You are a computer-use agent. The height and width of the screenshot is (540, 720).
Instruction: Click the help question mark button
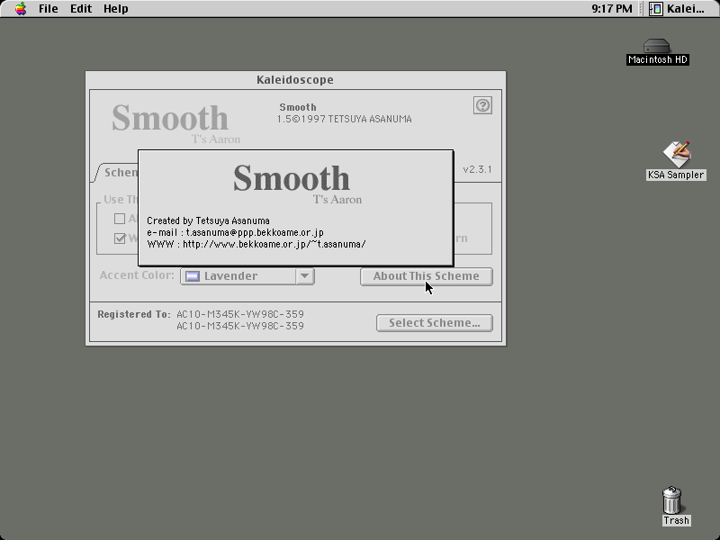coord(482,105)
